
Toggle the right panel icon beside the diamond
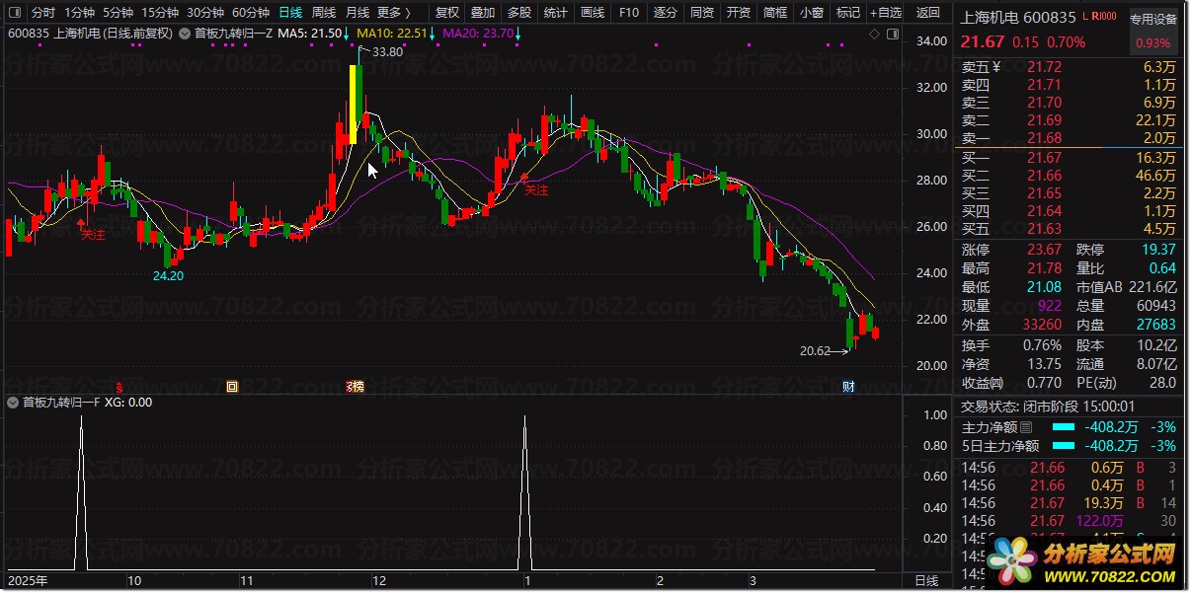coord(891,35)
